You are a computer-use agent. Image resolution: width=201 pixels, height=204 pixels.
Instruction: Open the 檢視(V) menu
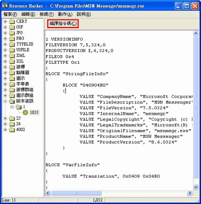click(x=47, y=14)
